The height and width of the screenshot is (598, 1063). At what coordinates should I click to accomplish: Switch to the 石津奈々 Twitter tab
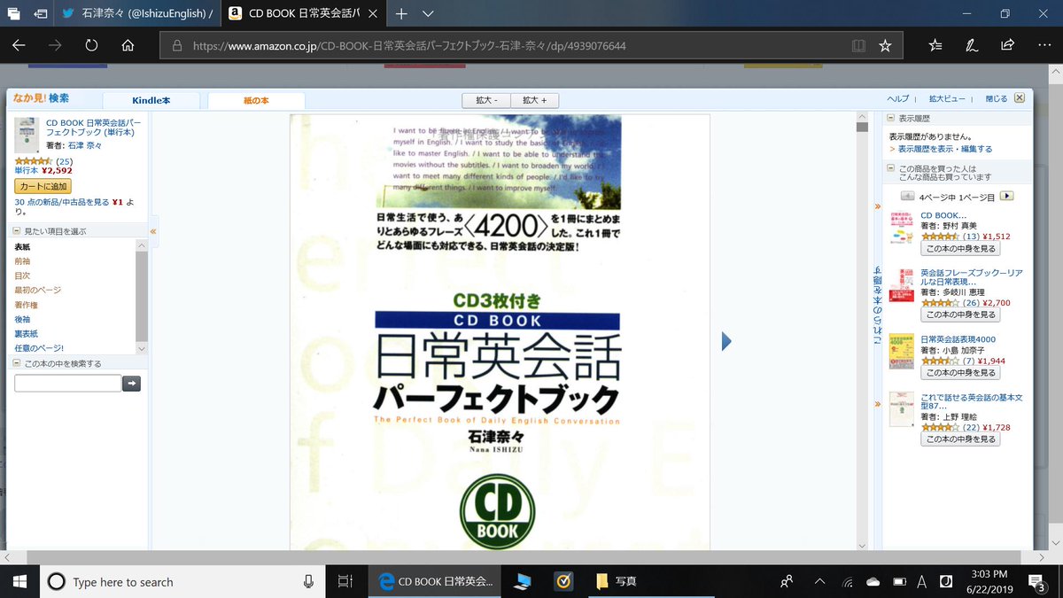click(x=137, y=14)
